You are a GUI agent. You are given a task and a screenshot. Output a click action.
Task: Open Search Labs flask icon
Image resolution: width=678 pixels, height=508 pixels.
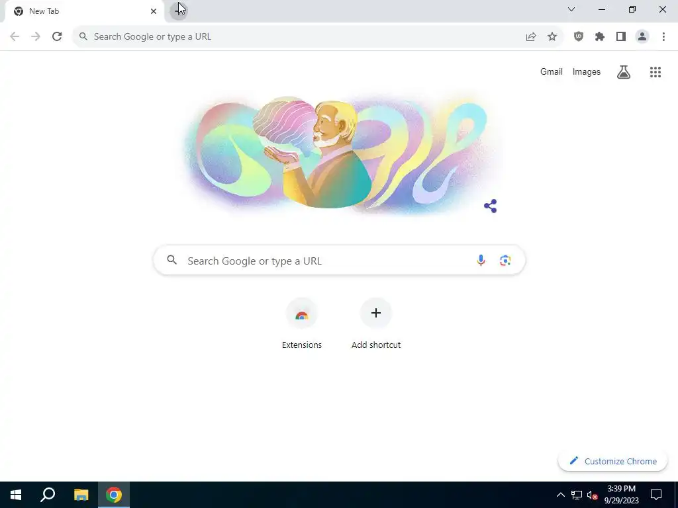[x=624, y=71]
